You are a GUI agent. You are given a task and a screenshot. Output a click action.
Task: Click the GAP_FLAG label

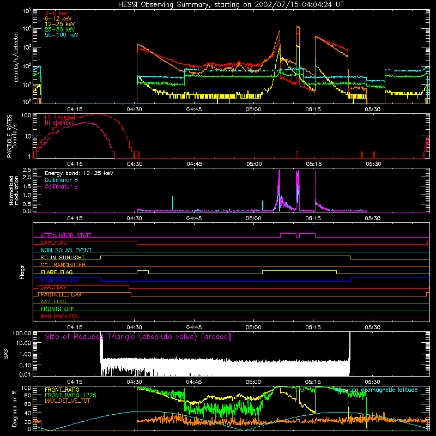coord(53,243)
